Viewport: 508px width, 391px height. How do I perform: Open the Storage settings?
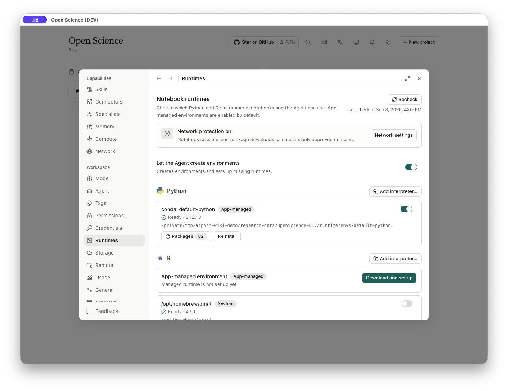point(114,253)
